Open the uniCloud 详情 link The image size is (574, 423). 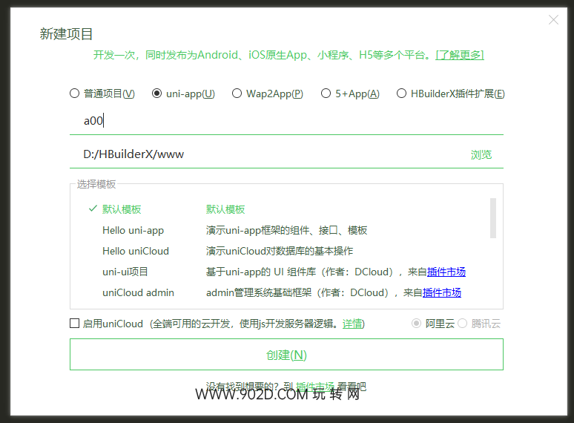coord(352,324)
